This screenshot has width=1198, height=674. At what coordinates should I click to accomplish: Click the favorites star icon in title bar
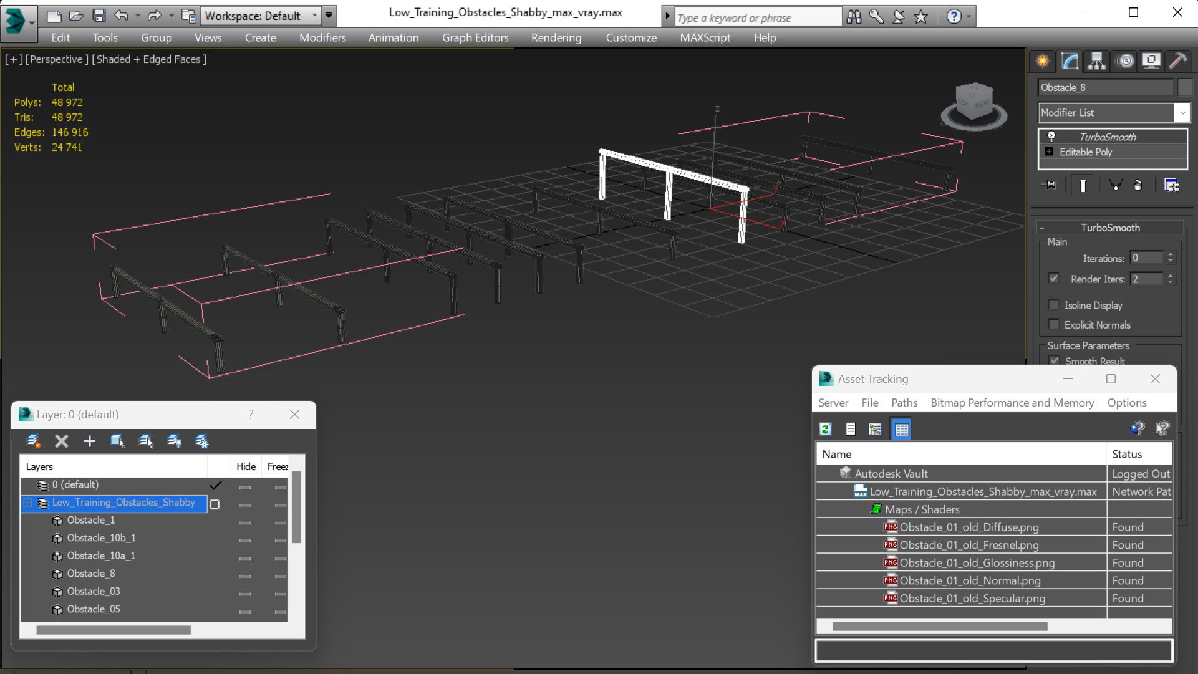tap(921, 17)
